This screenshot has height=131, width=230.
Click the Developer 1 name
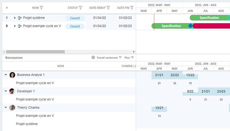click(x=26, y=91)
